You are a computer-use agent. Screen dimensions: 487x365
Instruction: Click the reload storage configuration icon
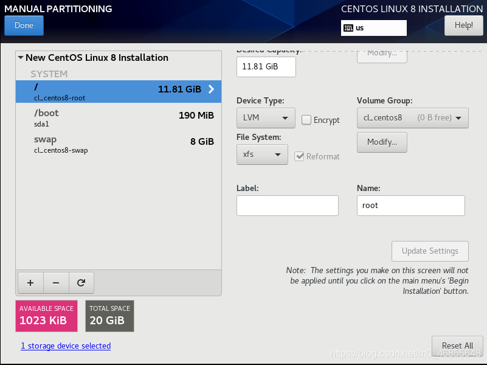click(x=81, y=283)
